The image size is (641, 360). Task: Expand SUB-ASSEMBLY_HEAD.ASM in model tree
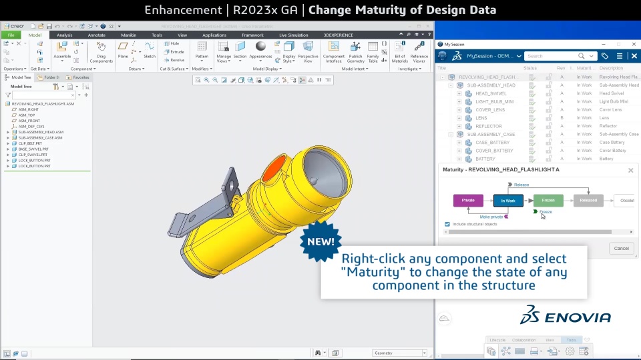[x=8, y=132]
